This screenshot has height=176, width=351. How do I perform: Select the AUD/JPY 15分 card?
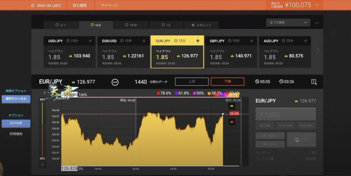285,52
